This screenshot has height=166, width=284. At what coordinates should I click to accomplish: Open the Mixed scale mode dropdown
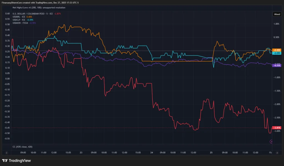(277, 14)
